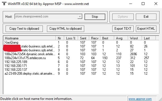Click the Last value 26 on hop 2

146,46
